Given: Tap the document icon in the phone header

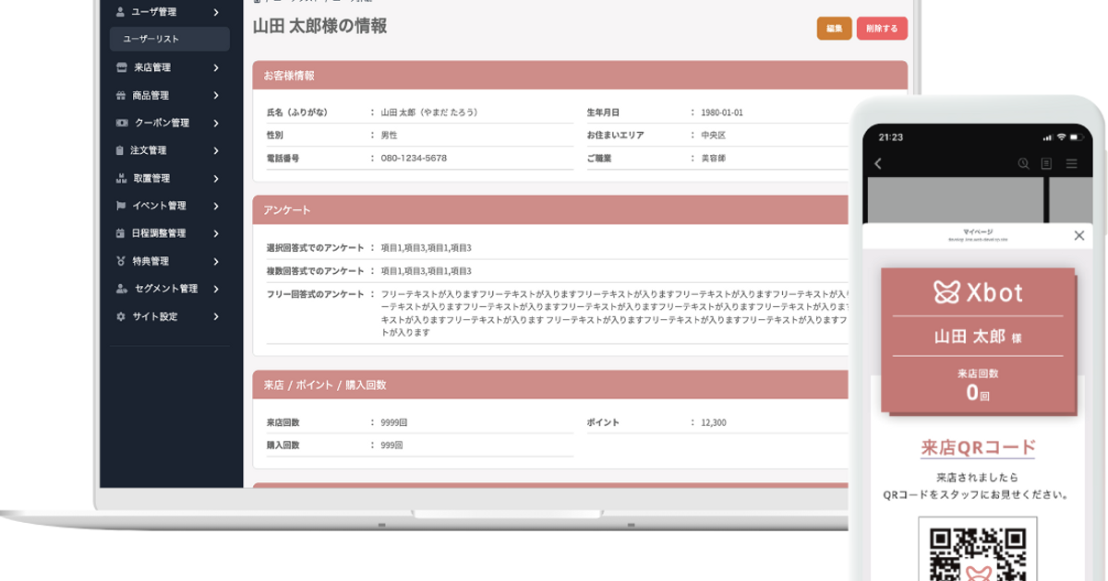Looking at the screenshot, I should pyautogui.click(x=1046, y=164).
